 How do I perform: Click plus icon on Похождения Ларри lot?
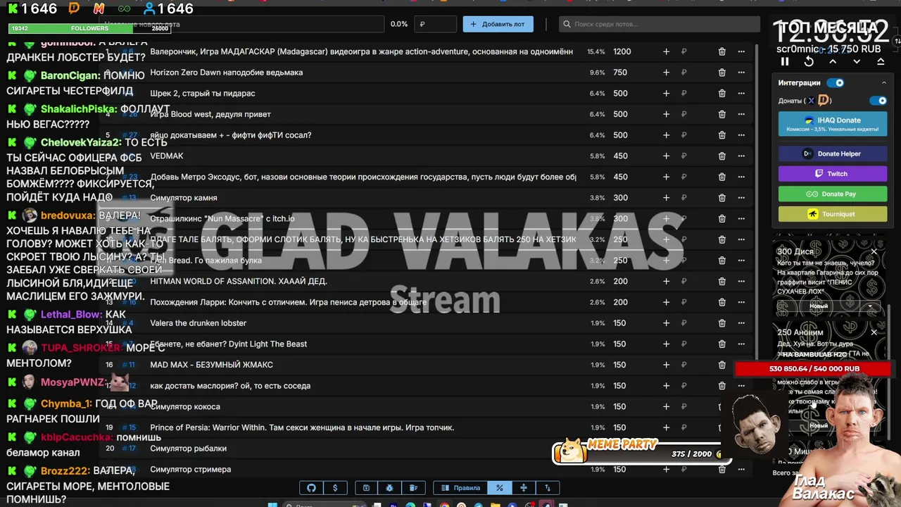[666, 302]
